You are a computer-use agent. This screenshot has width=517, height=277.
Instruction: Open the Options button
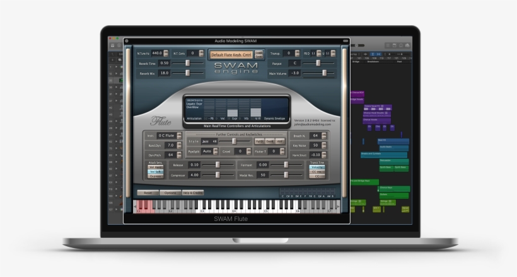(170, 193)
